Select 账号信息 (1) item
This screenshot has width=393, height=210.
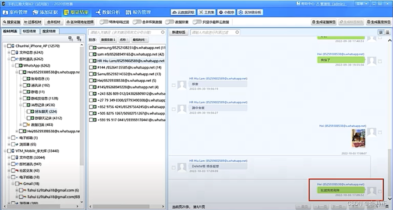pyautogui.click(x=40, y=79)
